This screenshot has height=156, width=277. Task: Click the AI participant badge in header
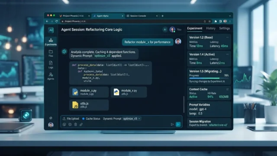point(165,29)
